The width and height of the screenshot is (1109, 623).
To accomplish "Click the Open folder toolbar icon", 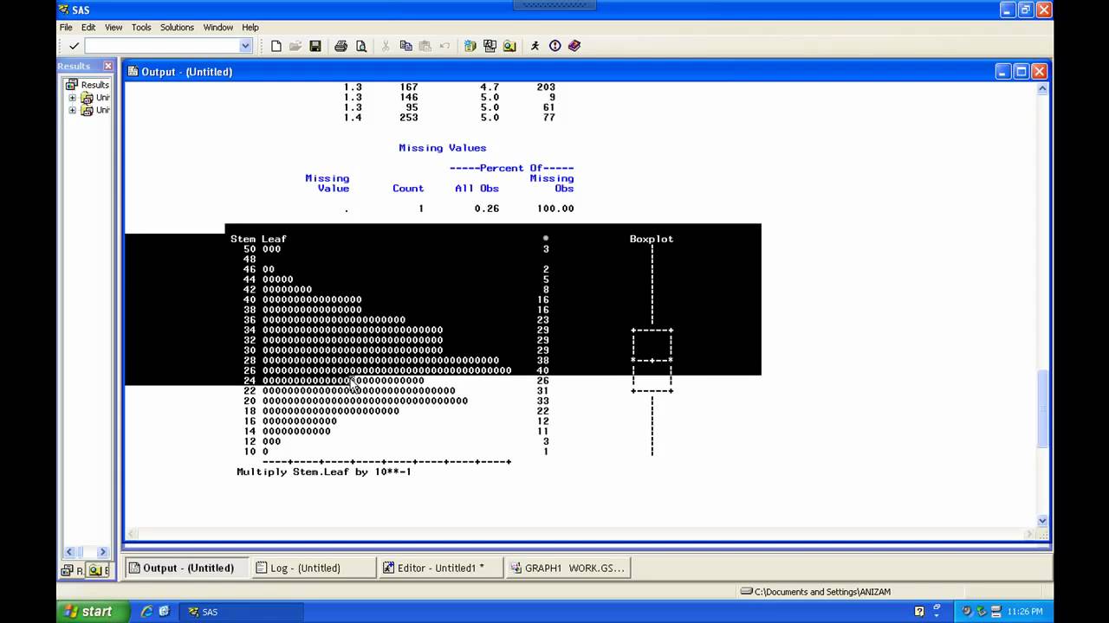I will click(295, 46).
